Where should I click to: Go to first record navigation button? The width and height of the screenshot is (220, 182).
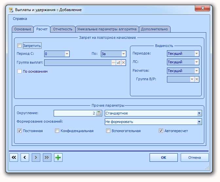[x=14, y=158]
